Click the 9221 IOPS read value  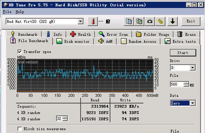(97, 113)
